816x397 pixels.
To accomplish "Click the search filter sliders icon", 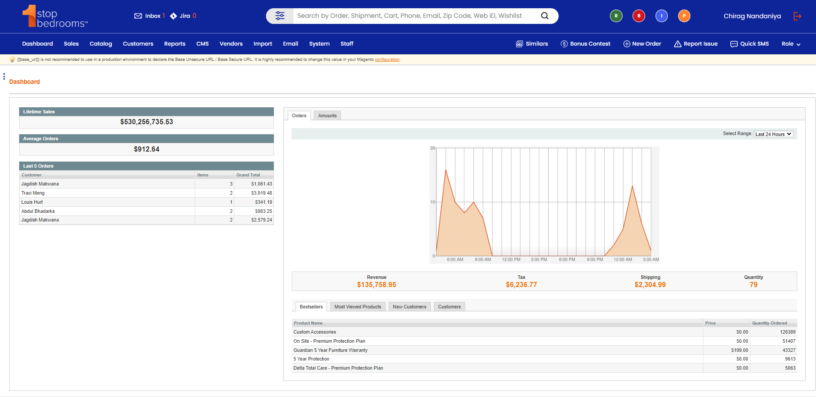I will coord(280,16).
